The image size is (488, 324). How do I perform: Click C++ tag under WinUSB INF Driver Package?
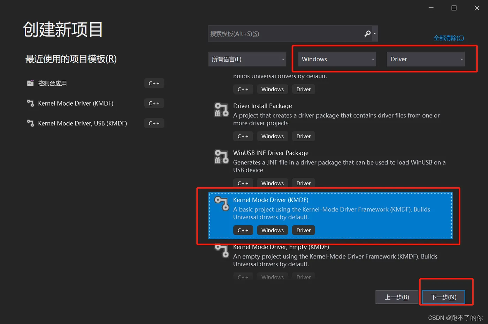point(243,183)
